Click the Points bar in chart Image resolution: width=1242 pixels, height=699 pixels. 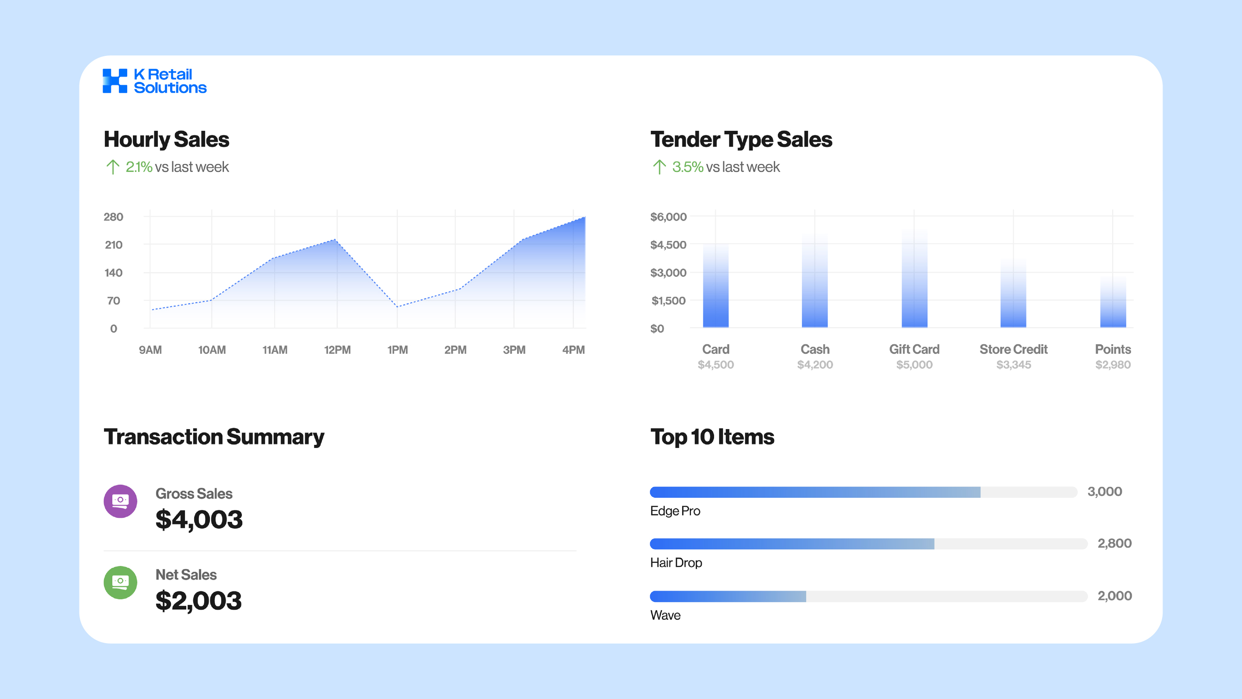click(1113, 306)
